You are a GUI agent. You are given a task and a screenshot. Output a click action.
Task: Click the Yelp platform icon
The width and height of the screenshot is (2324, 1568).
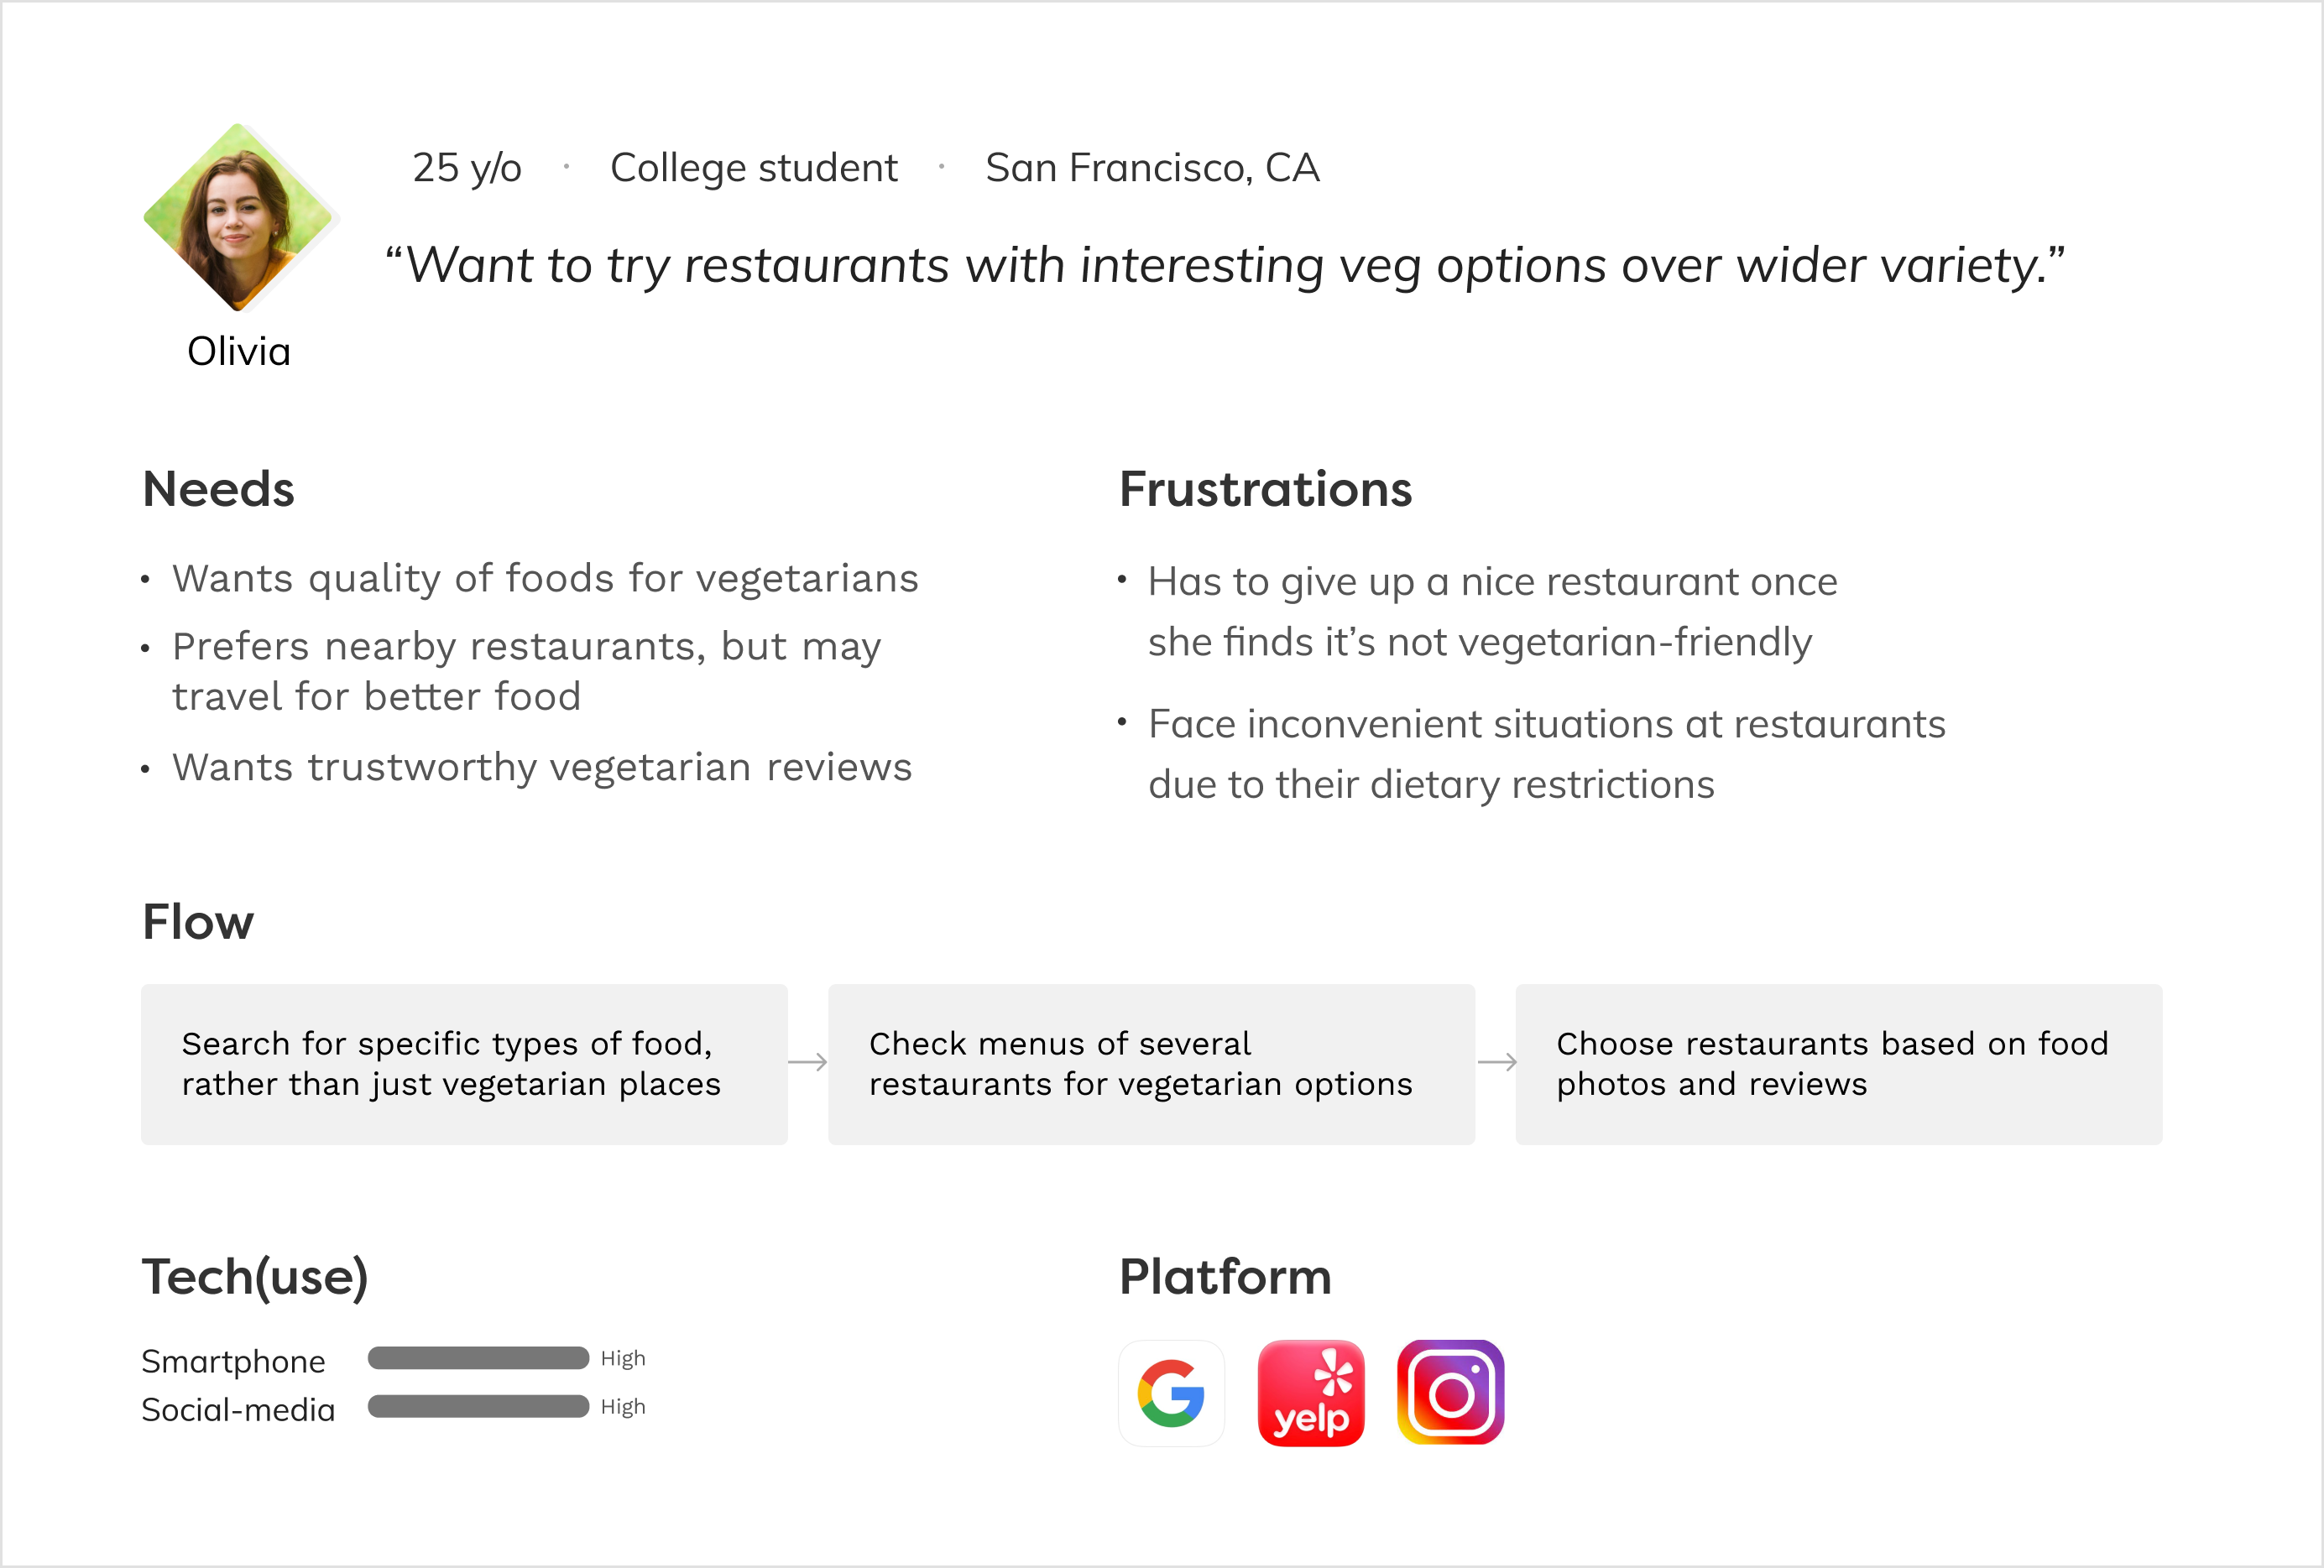(1311, 1393)
